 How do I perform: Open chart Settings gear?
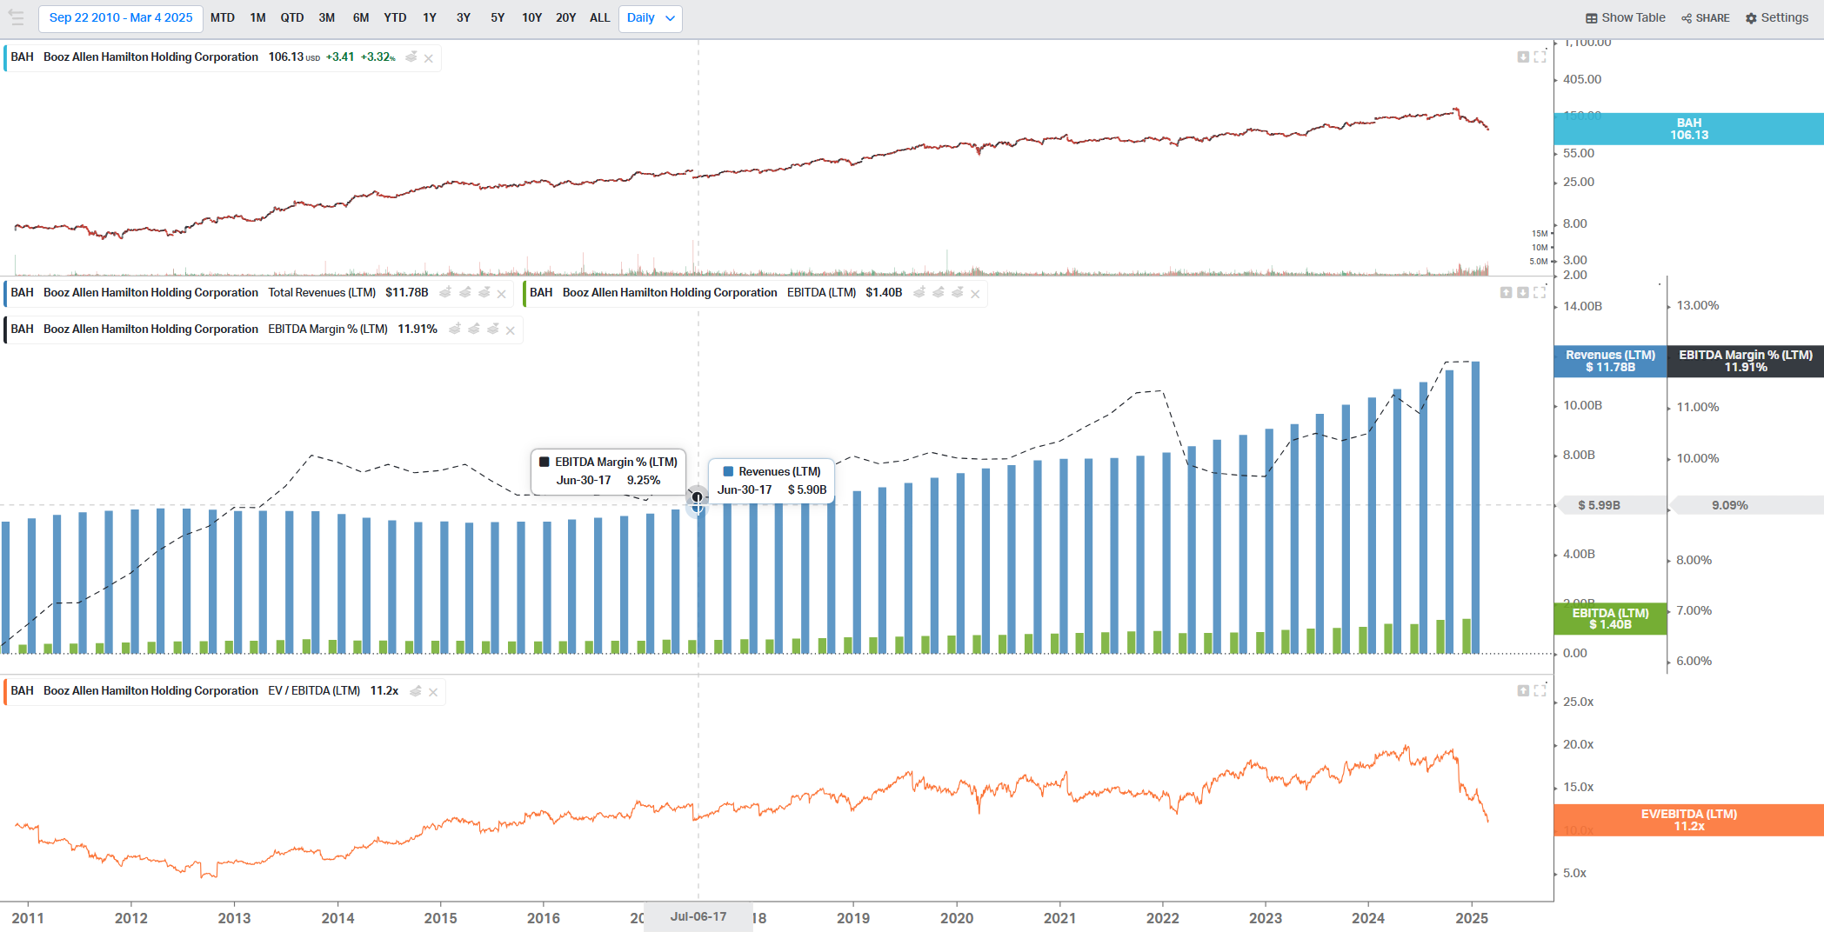pos(1777,17)
